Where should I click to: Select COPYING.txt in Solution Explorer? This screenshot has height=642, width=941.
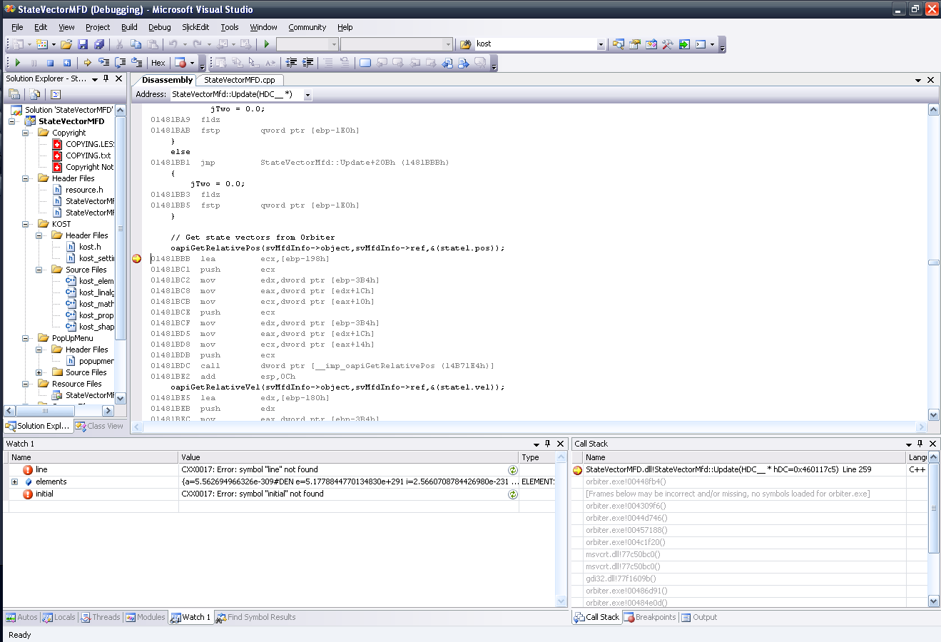(88, 156)
